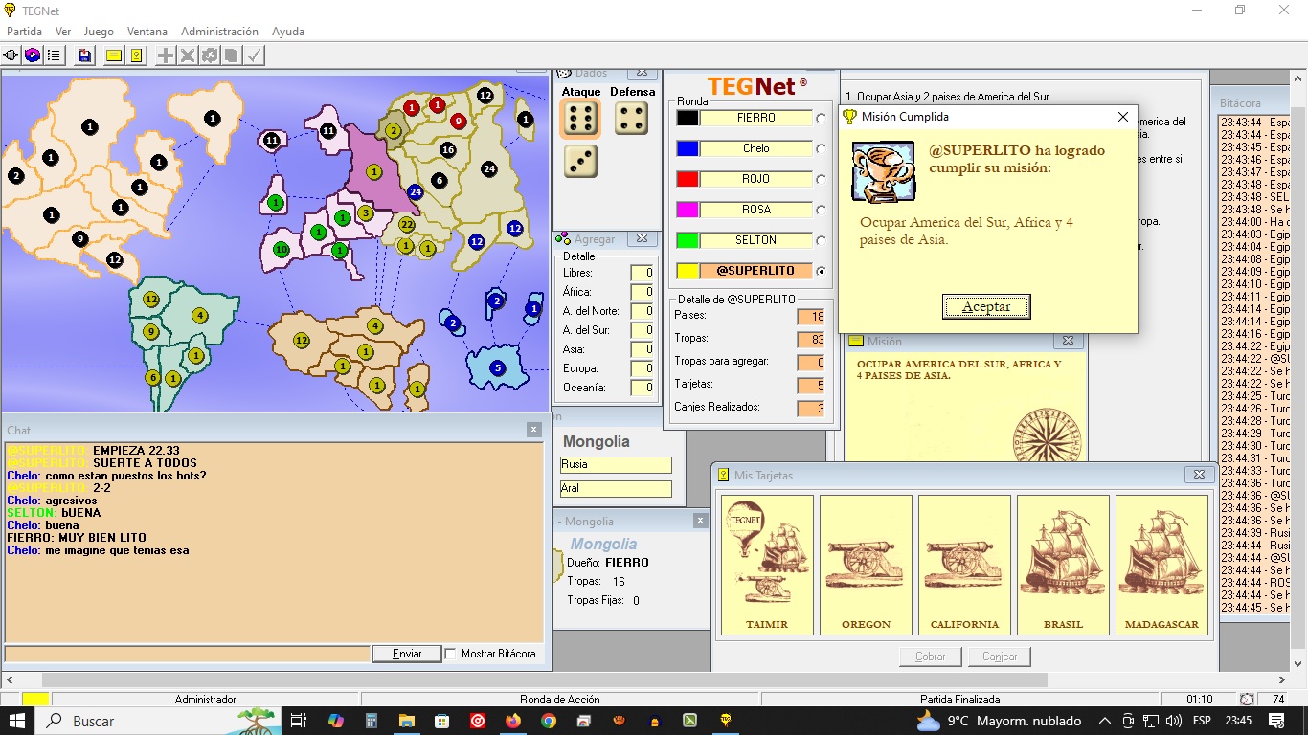Click the Tarjetas count field showing 5
The image size is (1308, 735).
tap(810, 385)
